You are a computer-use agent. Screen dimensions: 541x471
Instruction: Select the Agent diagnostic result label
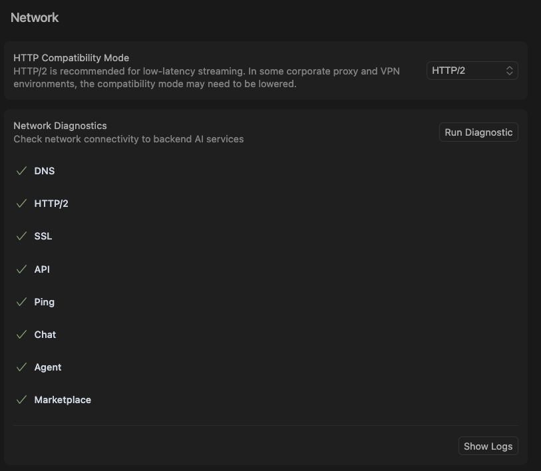coord(48,367)
